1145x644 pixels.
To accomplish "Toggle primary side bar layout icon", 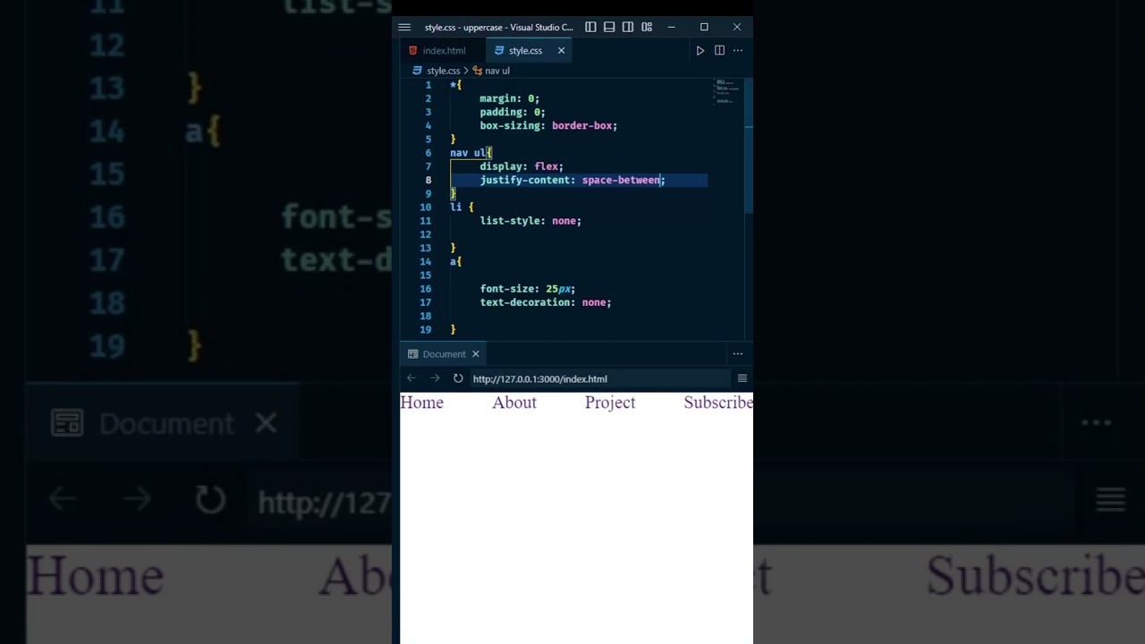I will click(x=590, y=27).
